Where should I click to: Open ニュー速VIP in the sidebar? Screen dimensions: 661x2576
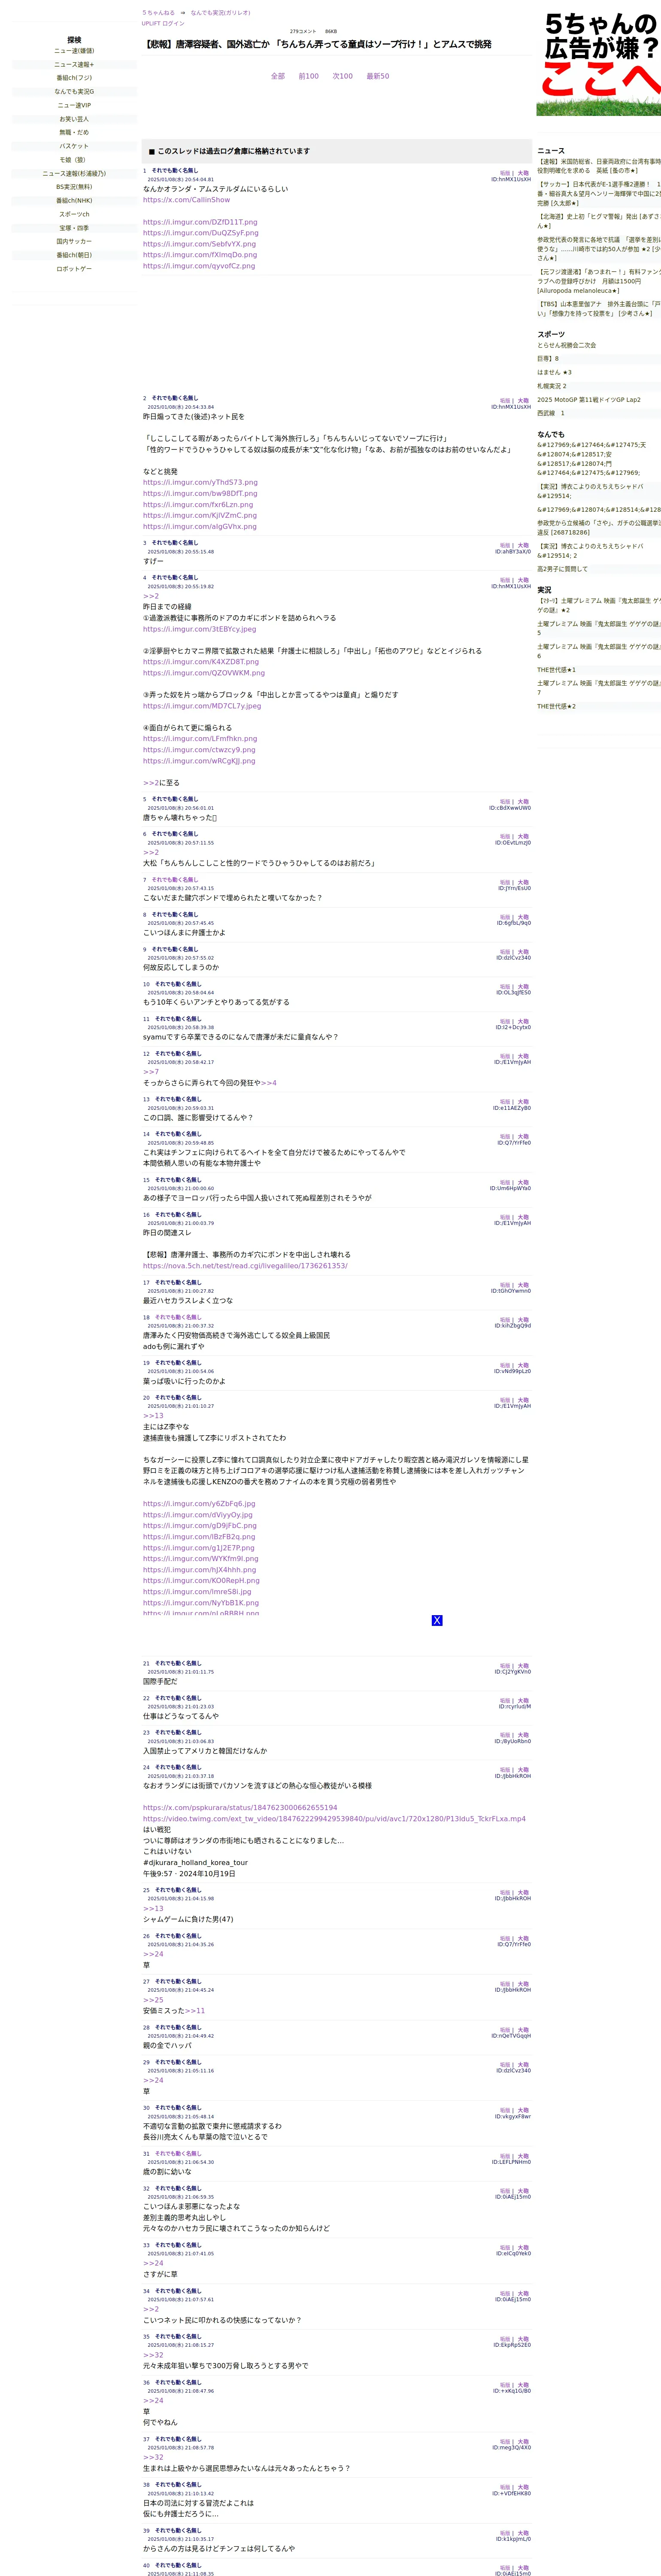pos(74,105)
